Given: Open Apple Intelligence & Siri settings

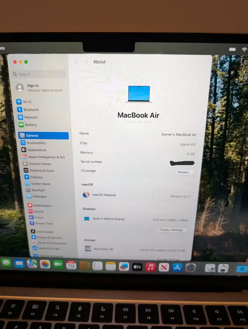Looking at the screenshot, I should 44,157.
